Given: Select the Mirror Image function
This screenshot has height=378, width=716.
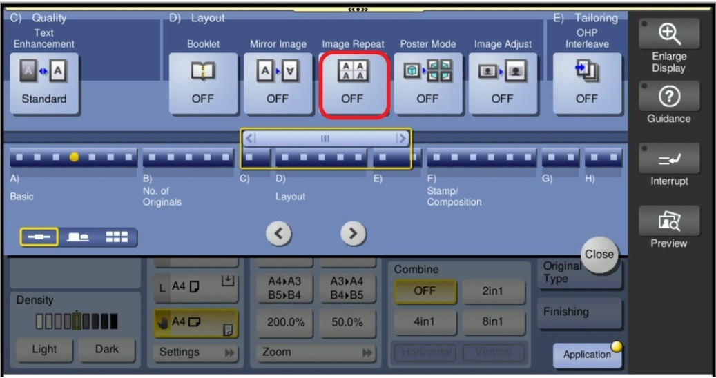Looking at the screenshot, I should 278,82.
